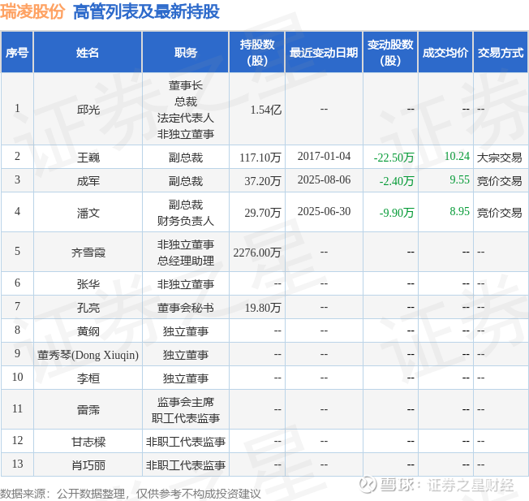The image size is (529, 501).
Task: Click the 姓名 column header
Action: (x=88, y=52)
